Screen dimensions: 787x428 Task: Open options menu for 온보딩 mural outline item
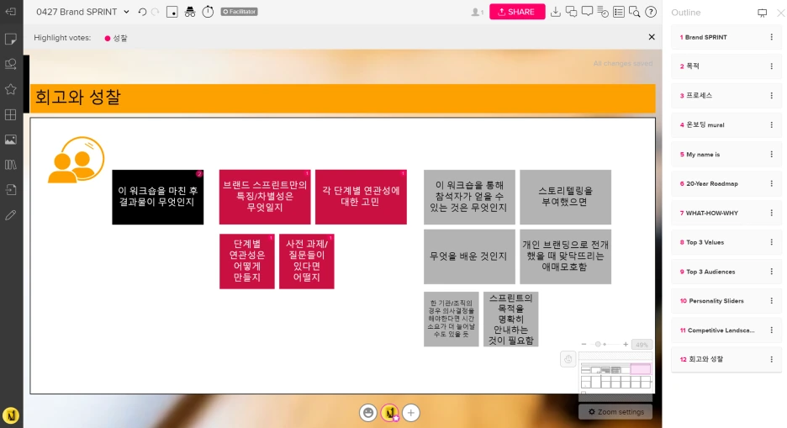pyautogui.click(x=771, y=125)
